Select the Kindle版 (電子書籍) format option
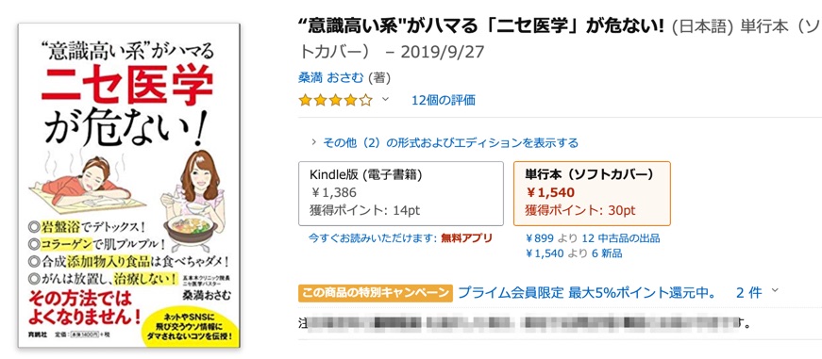The image size is (822, 359). (x=401, y=193)
